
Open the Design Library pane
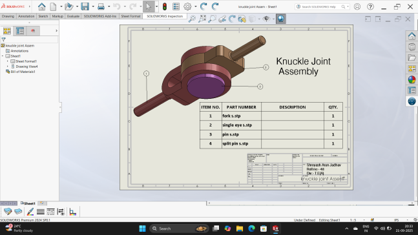click(412, 47)
